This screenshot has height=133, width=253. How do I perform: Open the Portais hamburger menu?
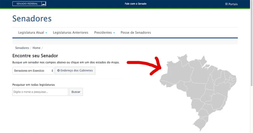click(231, 4)
